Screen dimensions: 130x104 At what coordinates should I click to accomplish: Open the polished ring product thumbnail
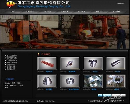(70, 81)
